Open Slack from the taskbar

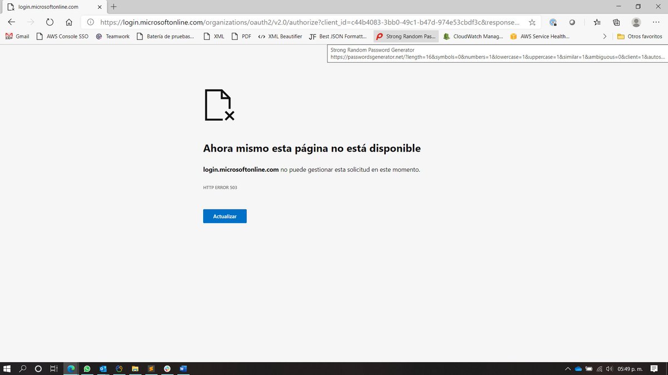tap(167, 368)
